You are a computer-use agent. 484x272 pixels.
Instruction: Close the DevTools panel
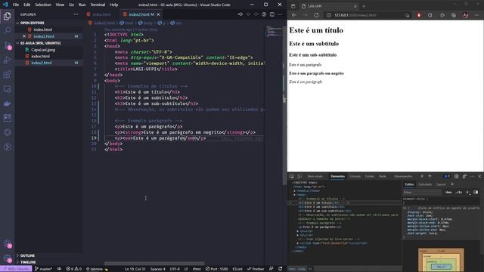[x=479, y=176]
